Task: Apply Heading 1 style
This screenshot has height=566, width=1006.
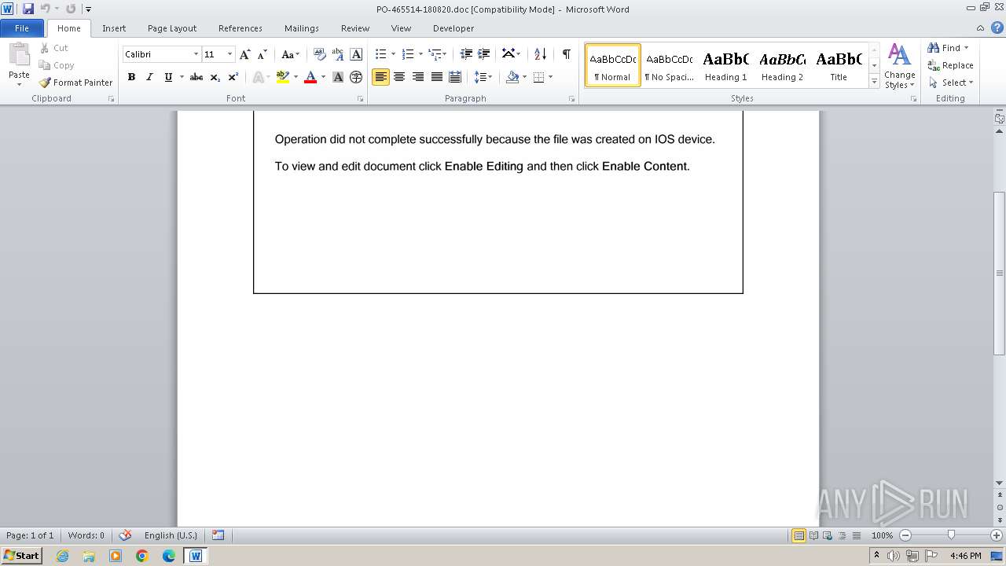Action: tap(726, 64)
